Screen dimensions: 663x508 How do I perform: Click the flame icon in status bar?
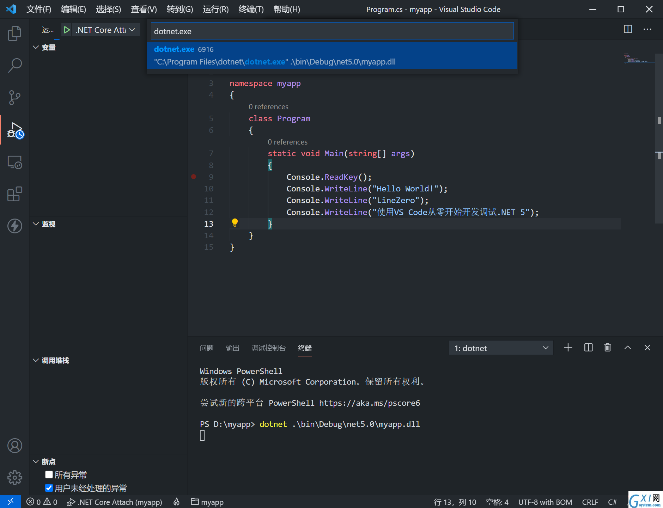[176, 502]
